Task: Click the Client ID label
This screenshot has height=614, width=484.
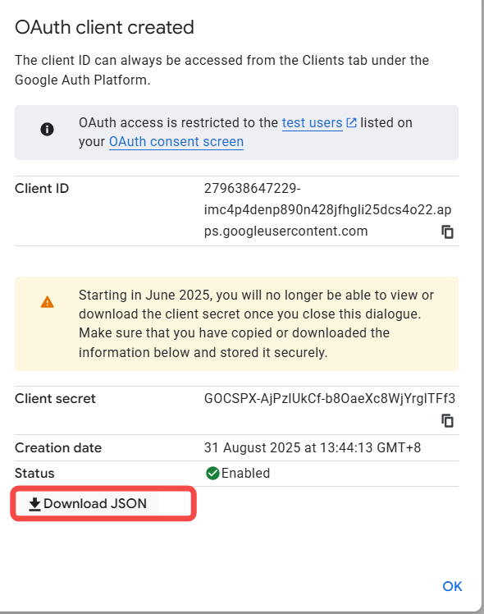Action: point(42,188)
